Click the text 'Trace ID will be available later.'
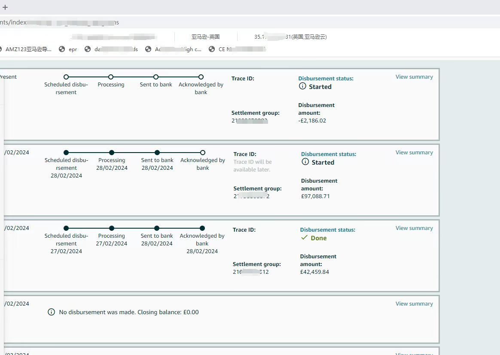The height and width of the screenshot is (355, 500). 253,165
